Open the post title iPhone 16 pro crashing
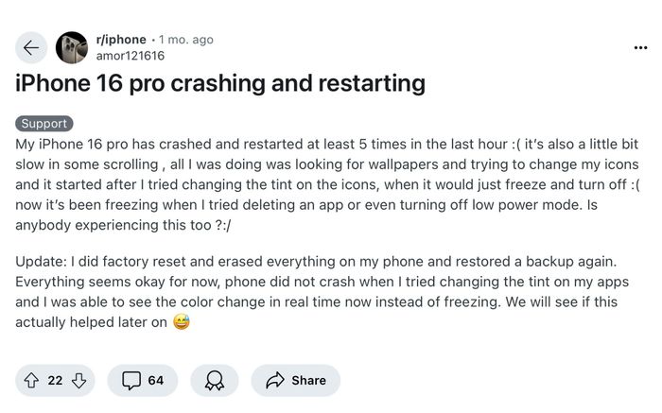 pyautogui.click(x=220, y=83)
